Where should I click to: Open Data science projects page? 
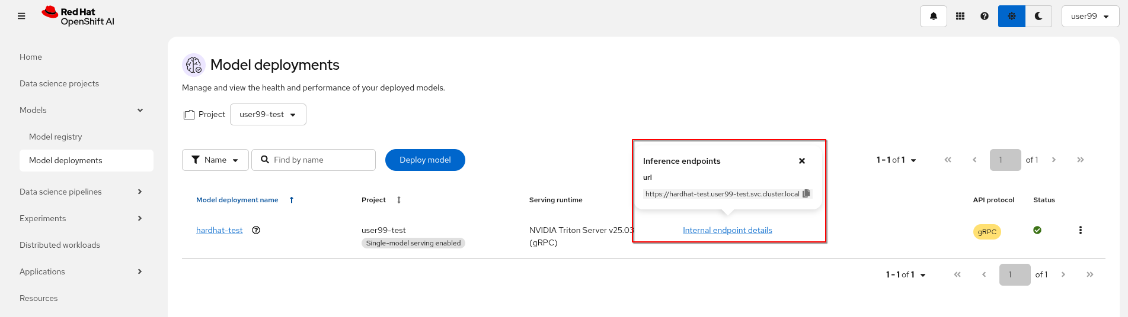click(59, 83)
